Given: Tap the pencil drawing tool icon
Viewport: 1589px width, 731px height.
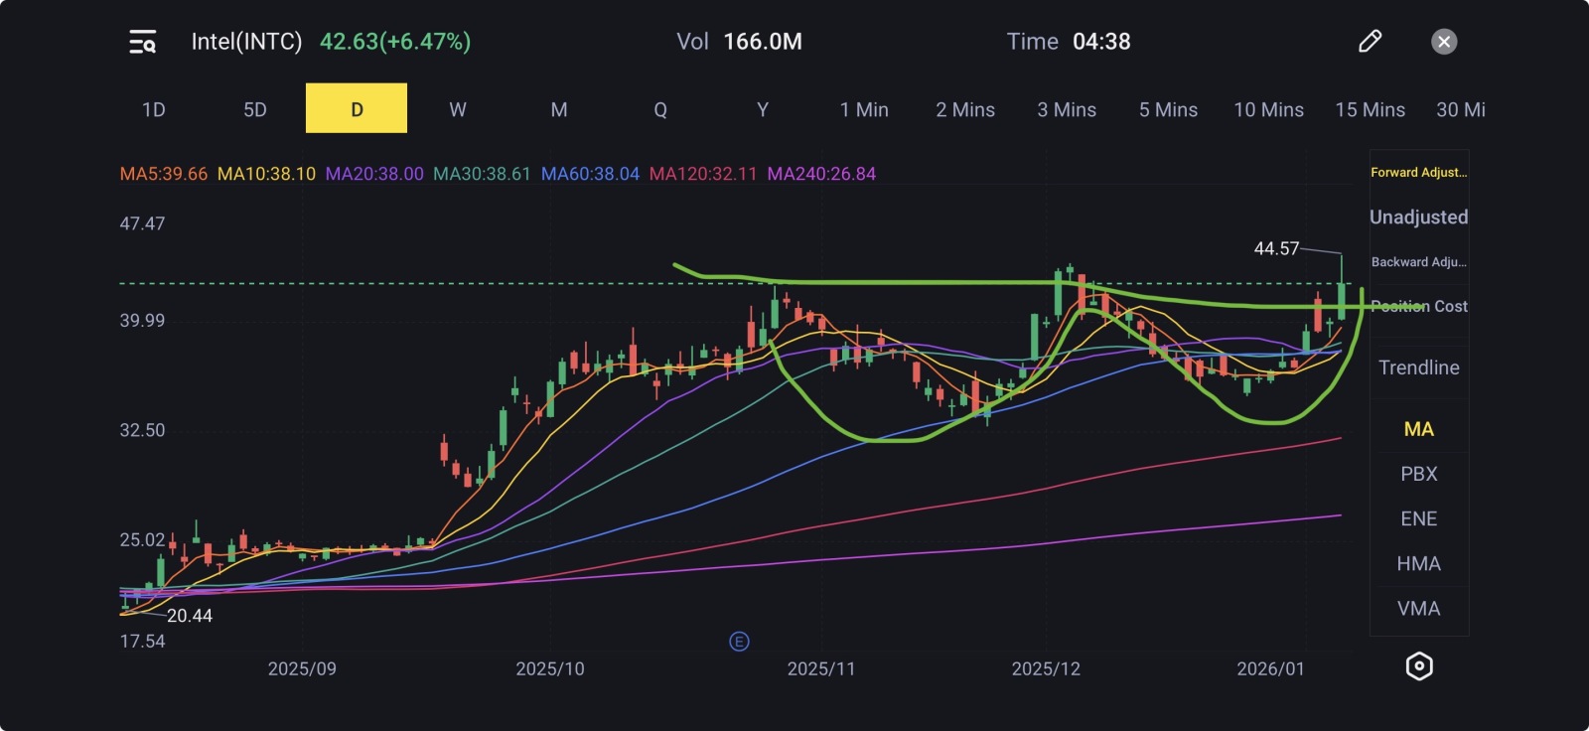Looking at the screenshot, I should [x=1370, y=41].
